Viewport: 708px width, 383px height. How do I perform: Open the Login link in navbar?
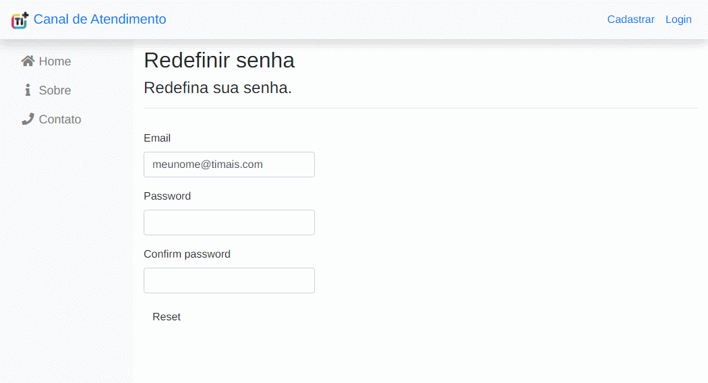(x=678, y=20)
